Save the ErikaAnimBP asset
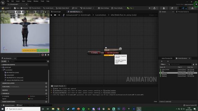The image size is (198, 111). click(17, 8)
